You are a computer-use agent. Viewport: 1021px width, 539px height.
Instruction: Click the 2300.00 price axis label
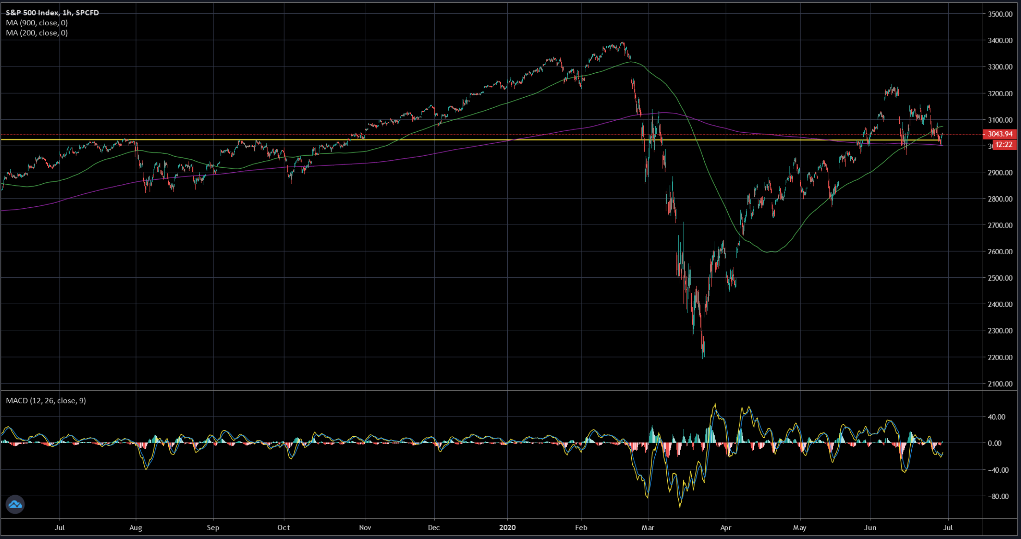coord(1000,331)
